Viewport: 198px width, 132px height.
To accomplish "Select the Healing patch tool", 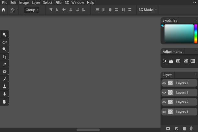I will 5,71.
